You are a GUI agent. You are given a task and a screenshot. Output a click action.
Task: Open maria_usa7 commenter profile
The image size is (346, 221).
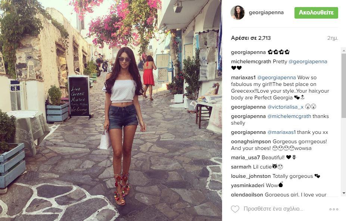tap(245, 158)
